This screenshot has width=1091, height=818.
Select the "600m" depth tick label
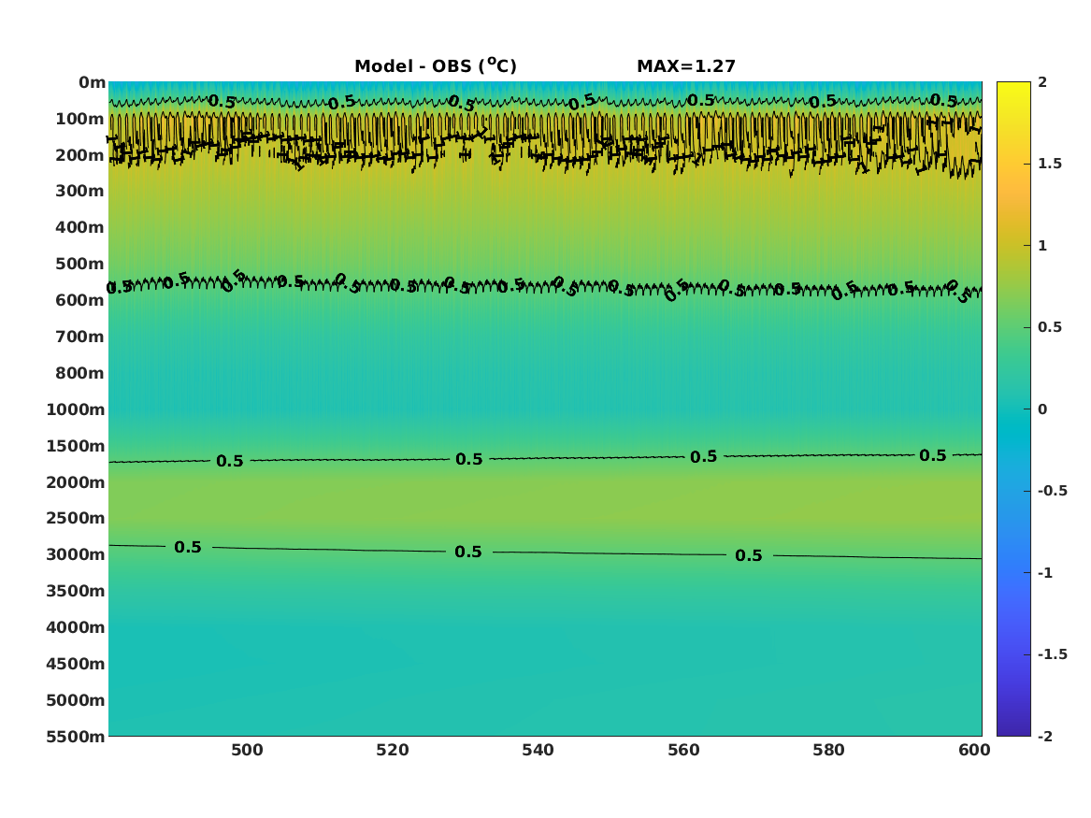pos(80,300)
